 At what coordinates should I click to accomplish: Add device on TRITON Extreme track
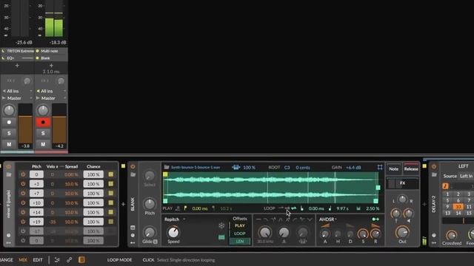(x=17, y=66)
